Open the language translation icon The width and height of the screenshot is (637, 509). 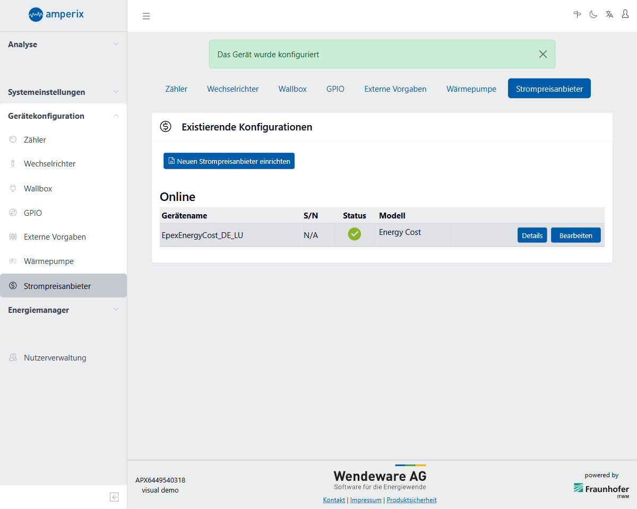pyautogui.click(x=609, y=14)
